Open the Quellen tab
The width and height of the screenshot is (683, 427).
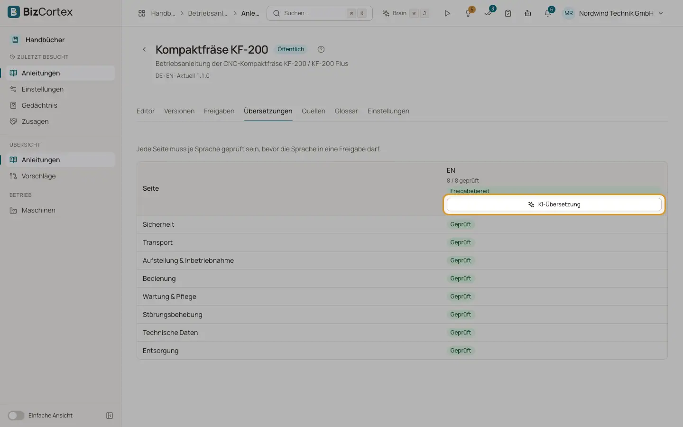(x=314, y=111)
